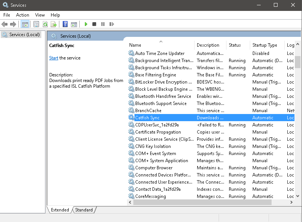Click the Forward arrow in the toolbar
Screen dimensions: 302x222
click(x=13, y=24)
